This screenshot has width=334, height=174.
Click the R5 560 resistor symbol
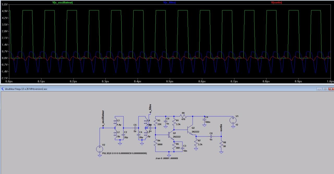[174, 146]
